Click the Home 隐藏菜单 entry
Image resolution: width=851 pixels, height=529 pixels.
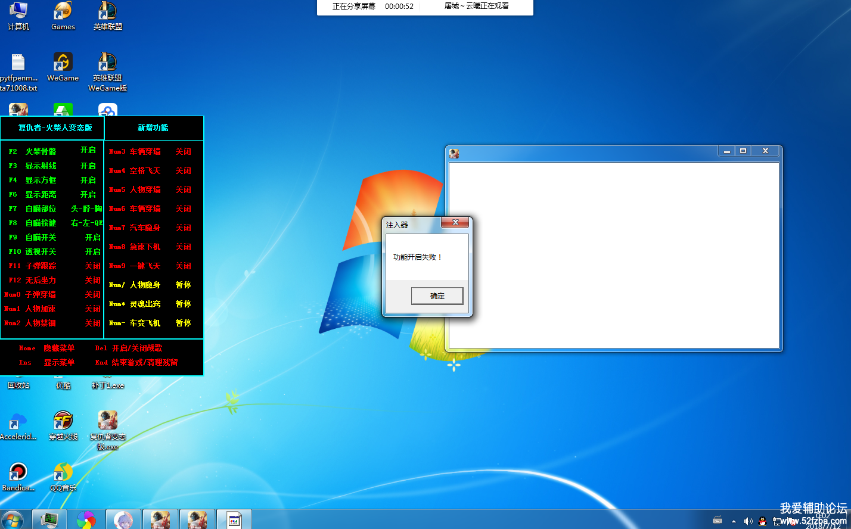46,348
